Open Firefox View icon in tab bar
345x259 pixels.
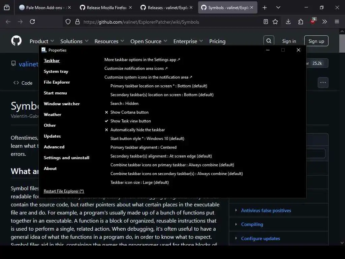[x=7, y=8]
